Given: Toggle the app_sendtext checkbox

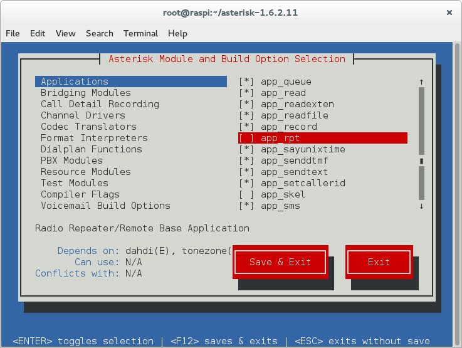Looking at the screenshot, I should 246,172.
